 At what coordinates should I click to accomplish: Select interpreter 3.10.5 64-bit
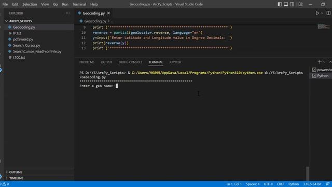[312, 184]
